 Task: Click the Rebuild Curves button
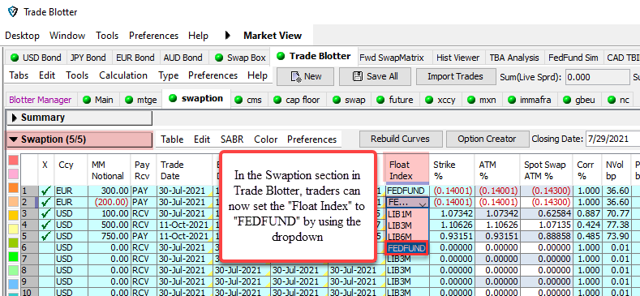[400, 139]
